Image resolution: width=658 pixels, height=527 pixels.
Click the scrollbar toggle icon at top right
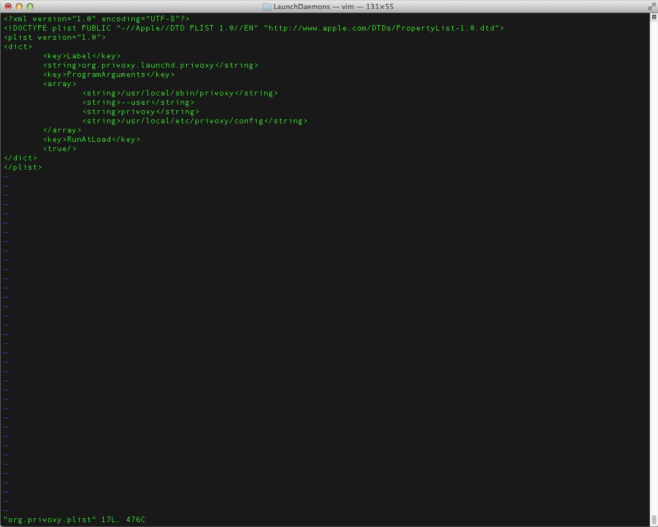[x=654, y=17]
